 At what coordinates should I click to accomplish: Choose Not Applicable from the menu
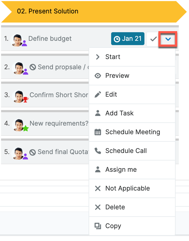[x=128, y=188]
